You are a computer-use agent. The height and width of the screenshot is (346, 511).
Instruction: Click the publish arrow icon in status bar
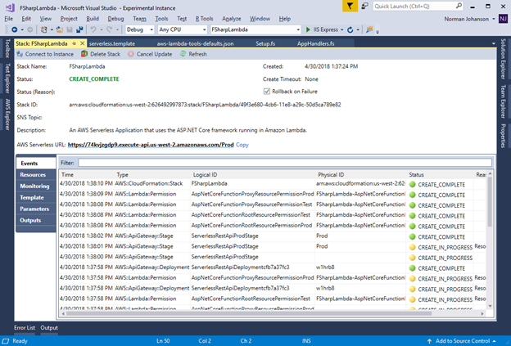pos(429,341)
